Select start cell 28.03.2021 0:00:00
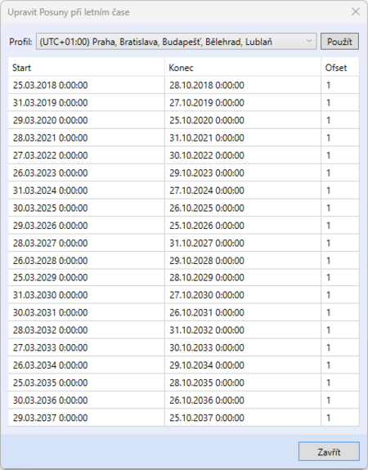Viewport: 368px width, 470px height. [x=86, y=137]
